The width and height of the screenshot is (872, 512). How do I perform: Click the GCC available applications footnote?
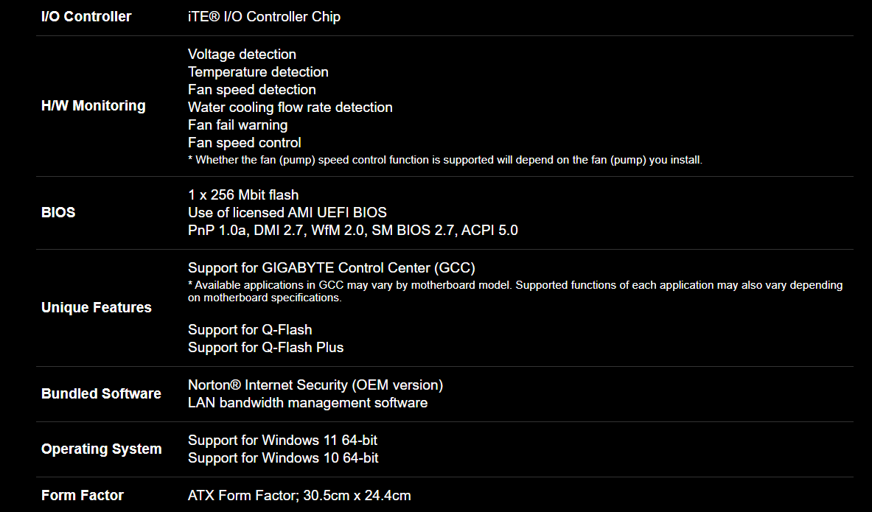coord(515,291)
